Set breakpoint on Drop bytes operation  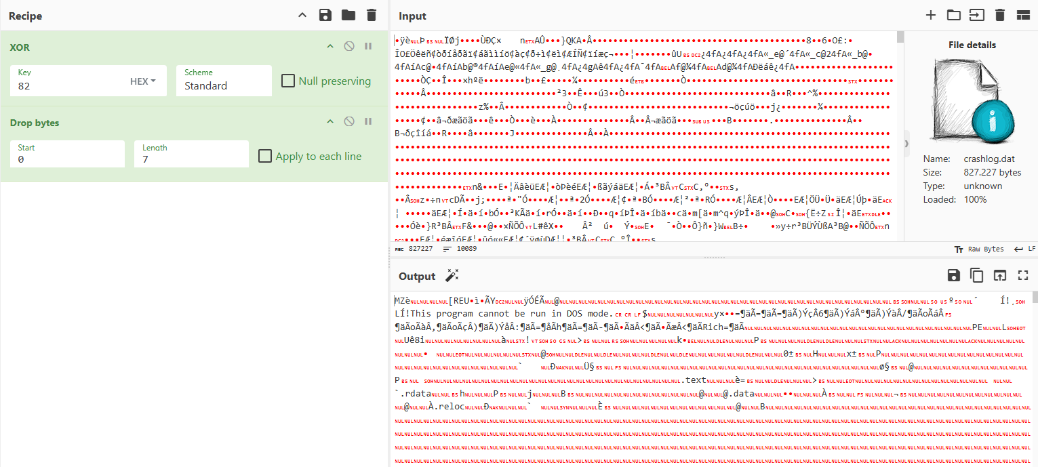tap(368, 122)
